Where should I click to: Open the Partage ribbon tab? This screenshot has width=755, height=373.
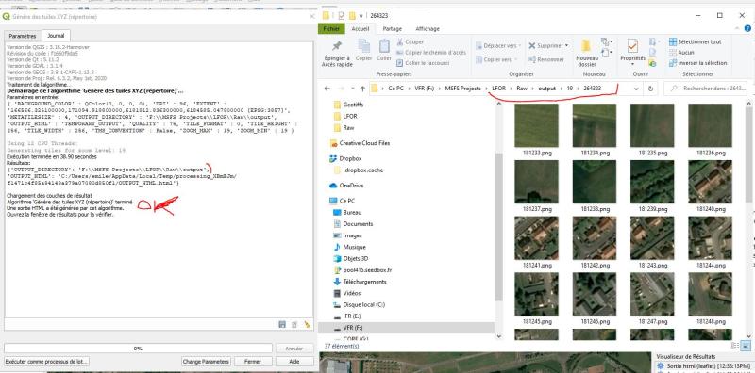point(393,29)
